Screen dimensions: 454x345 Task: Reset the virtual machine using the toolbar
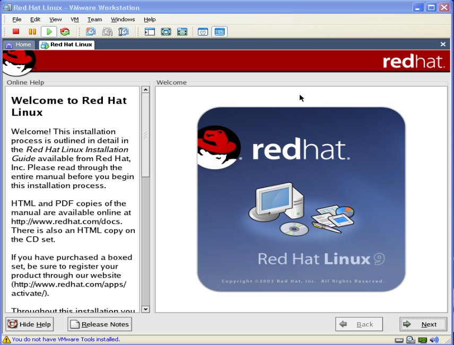tap(65, 32)
